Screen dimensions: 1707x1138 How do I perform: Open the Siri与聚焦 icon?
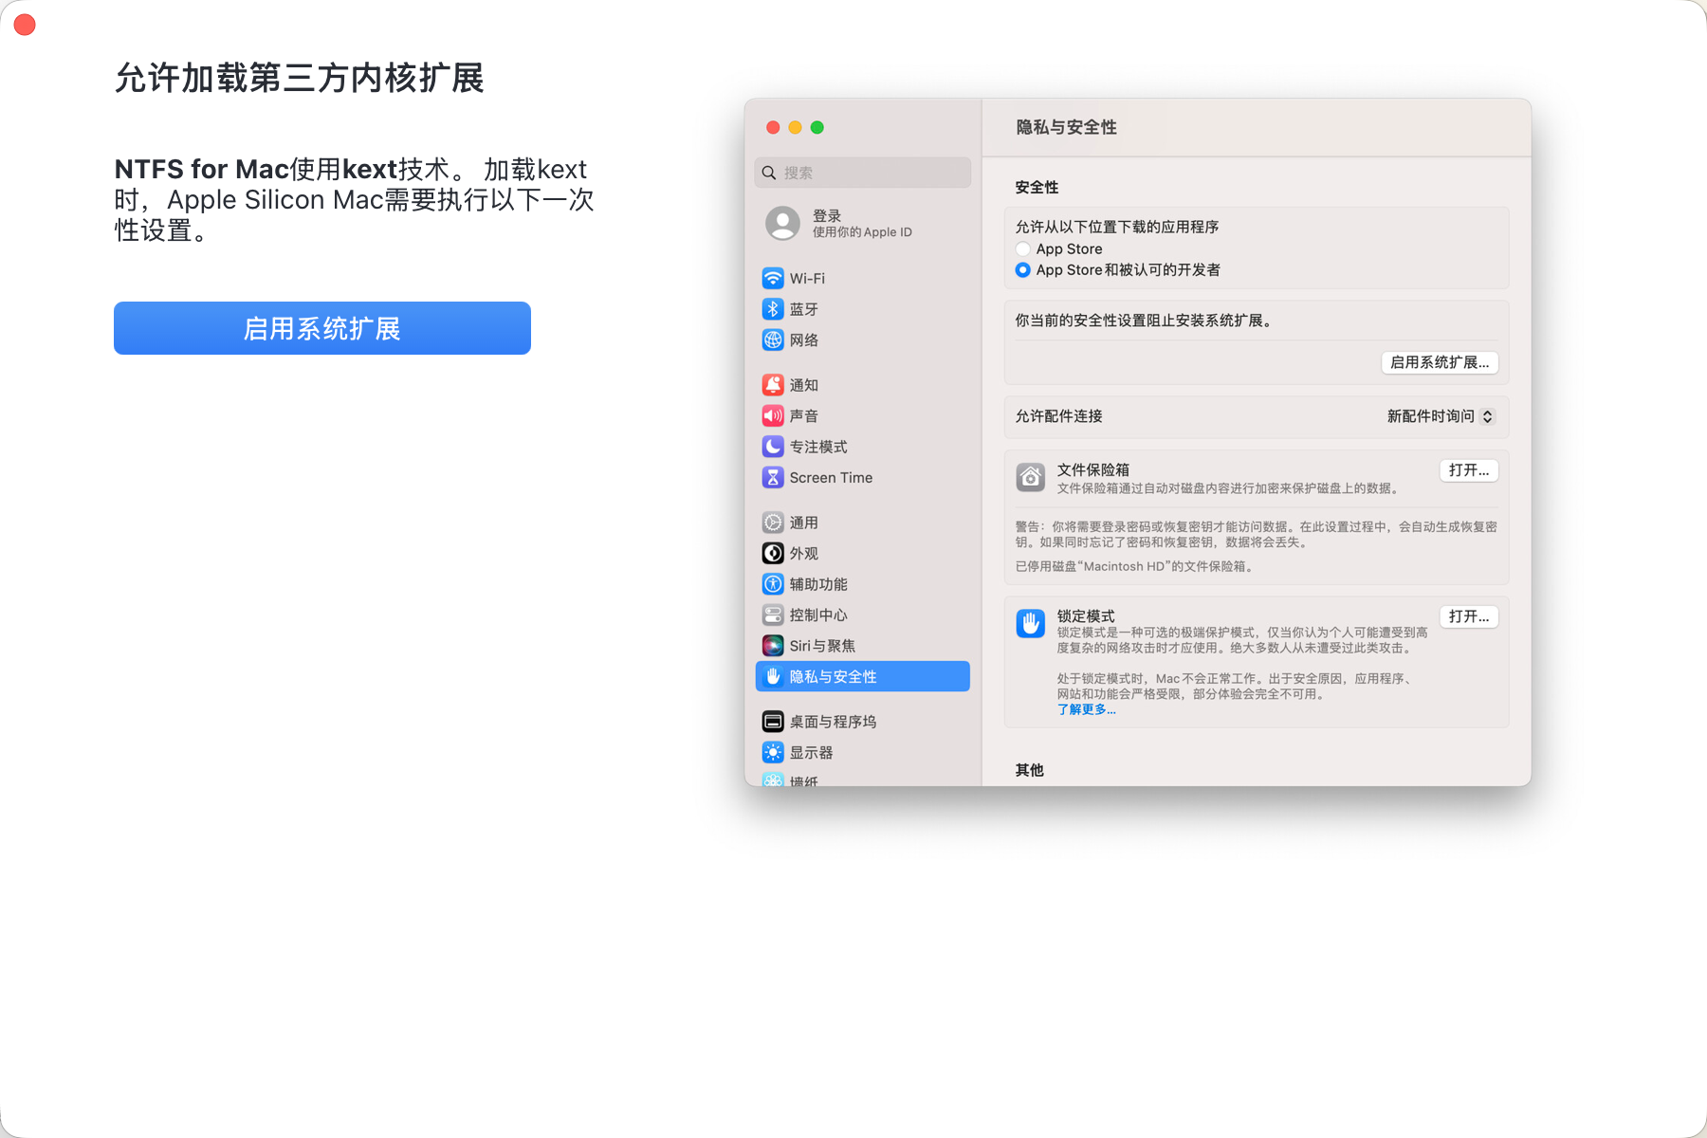773,646
